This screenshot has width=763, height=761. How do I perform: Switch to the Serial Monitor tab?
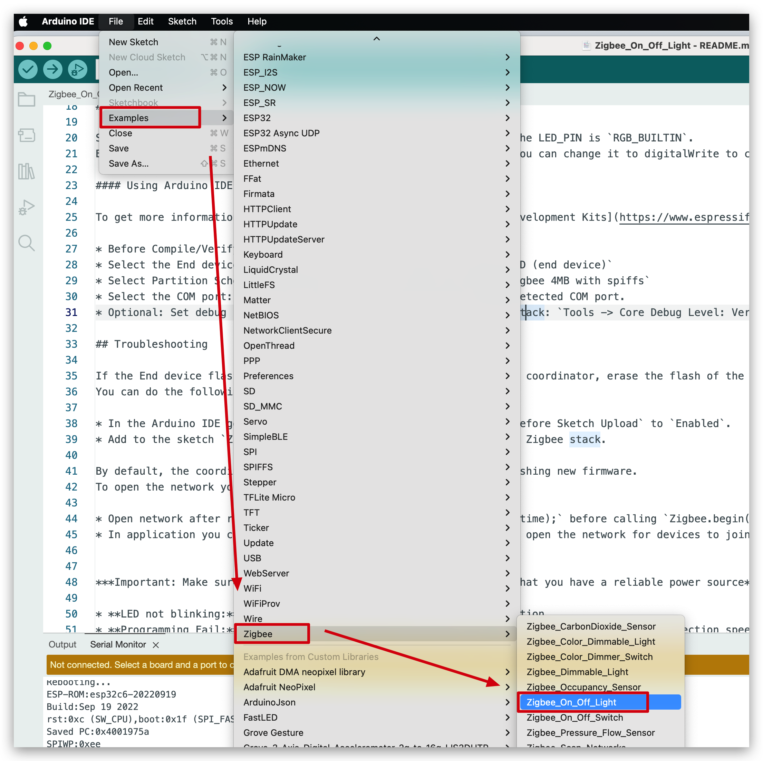[118, 645]
